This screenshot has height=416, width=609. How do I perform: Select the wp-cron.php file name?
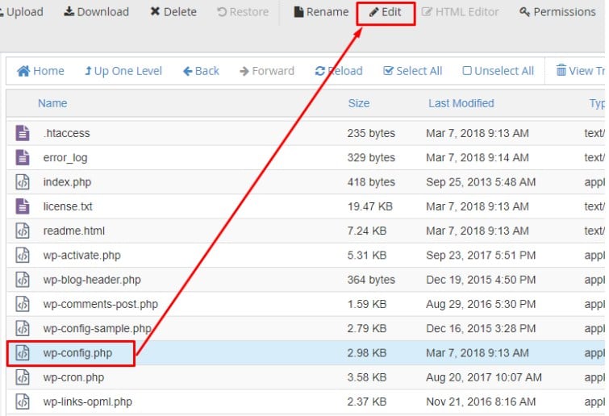73,377
